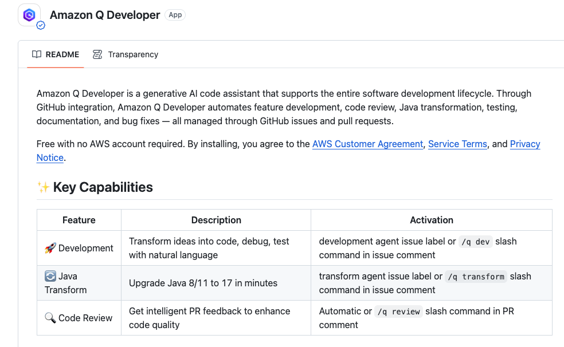
Task: Click the book icon beside README
Action: click(37, 54)
